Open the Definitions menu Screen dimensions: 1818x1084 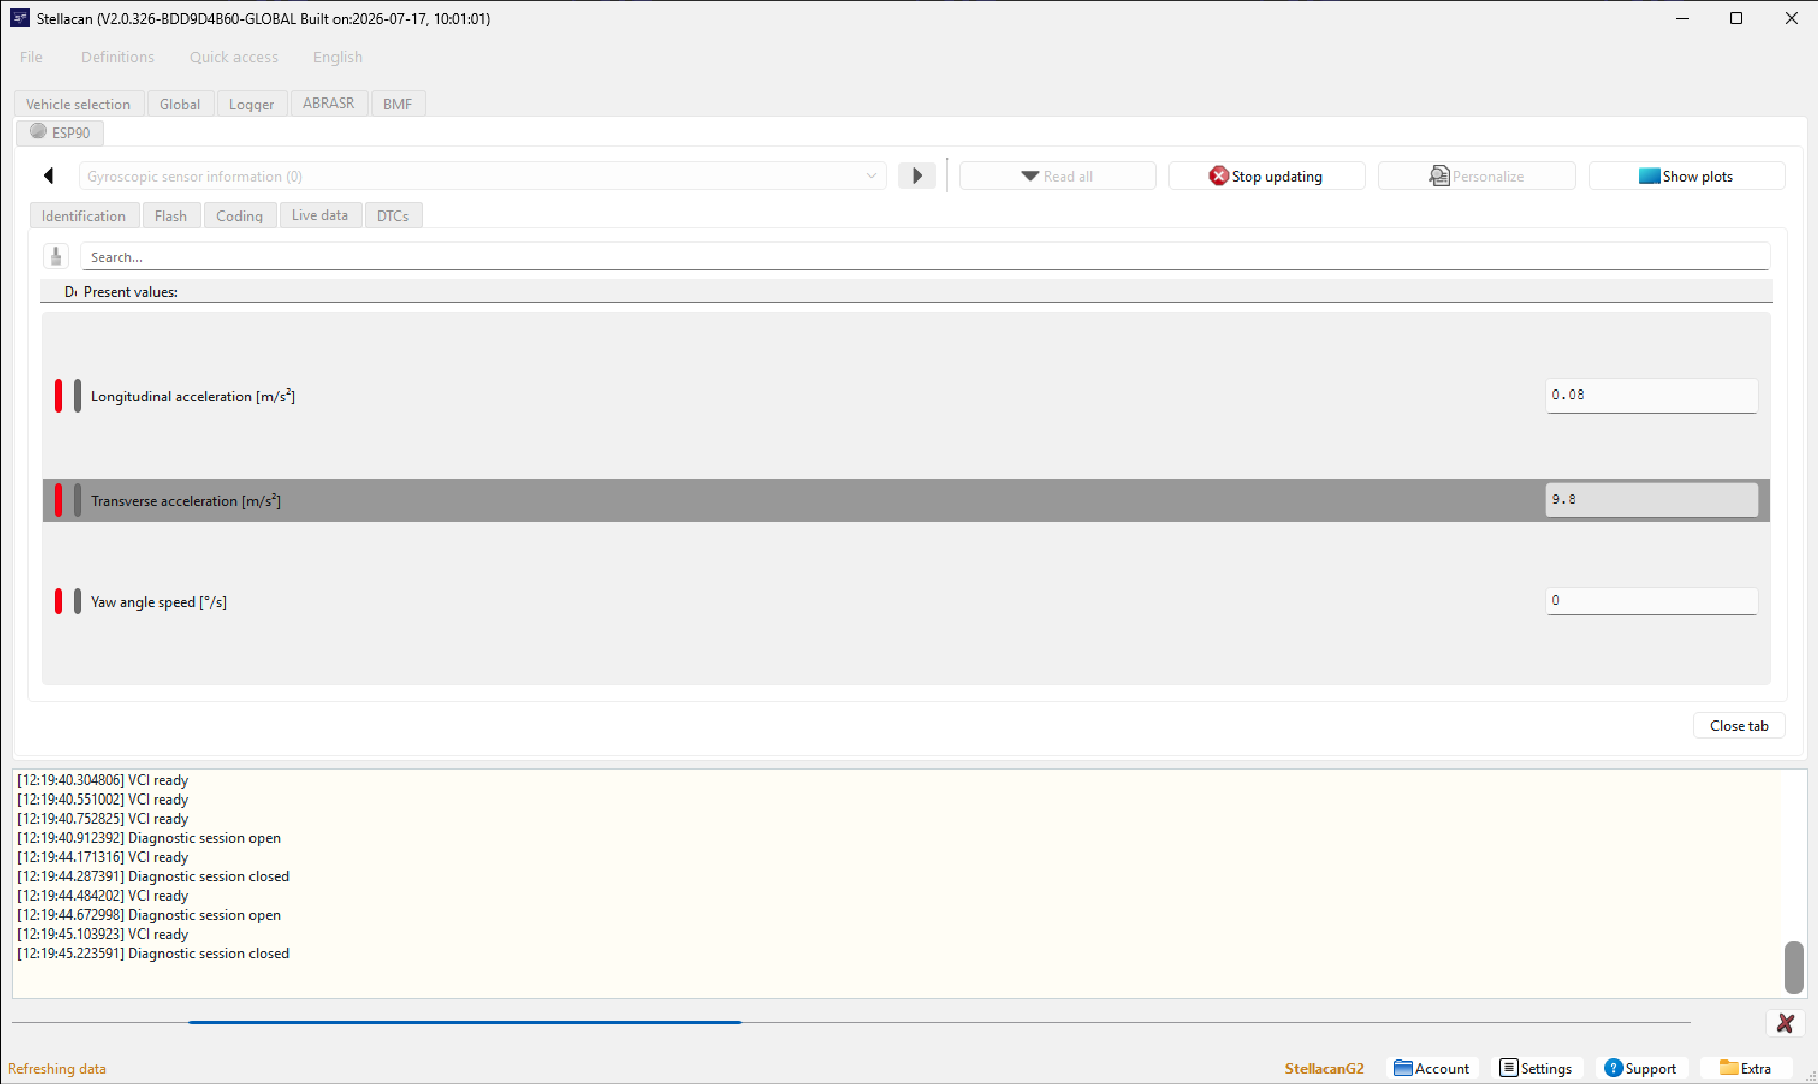(x=118, y=57)
